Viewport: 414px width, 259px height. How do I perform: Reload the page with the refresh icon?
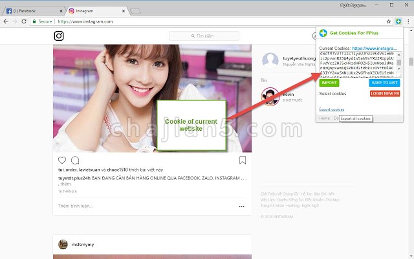(24, 21)
